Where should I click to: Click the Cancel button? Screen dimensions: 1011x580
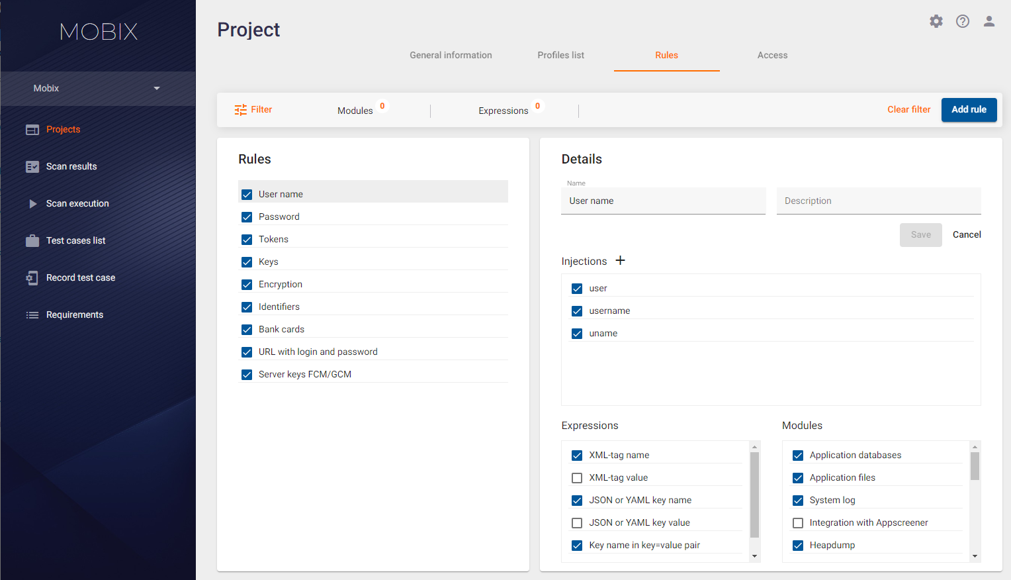pyautogui.click(x=967, y=235)
